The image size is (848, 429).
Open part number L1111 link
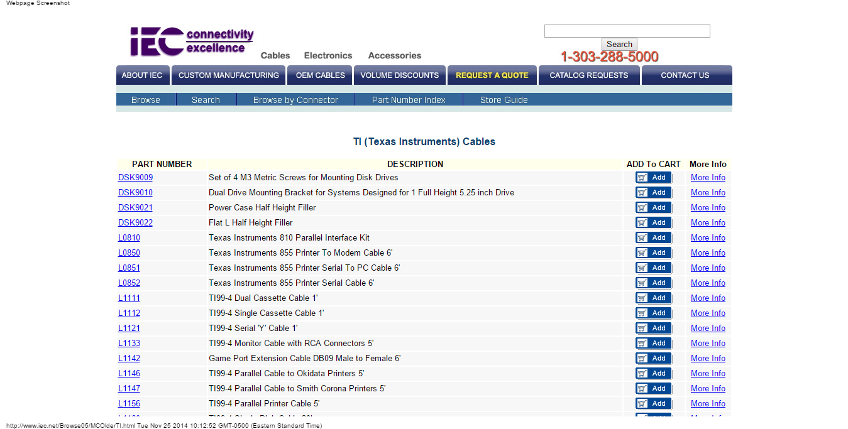click(129, 298)
